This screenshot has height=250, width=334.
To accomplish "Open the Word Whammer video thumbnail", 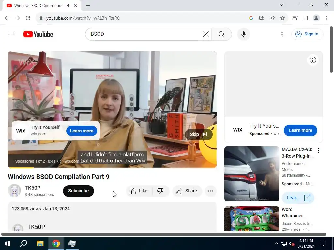I will click(251, 219).
